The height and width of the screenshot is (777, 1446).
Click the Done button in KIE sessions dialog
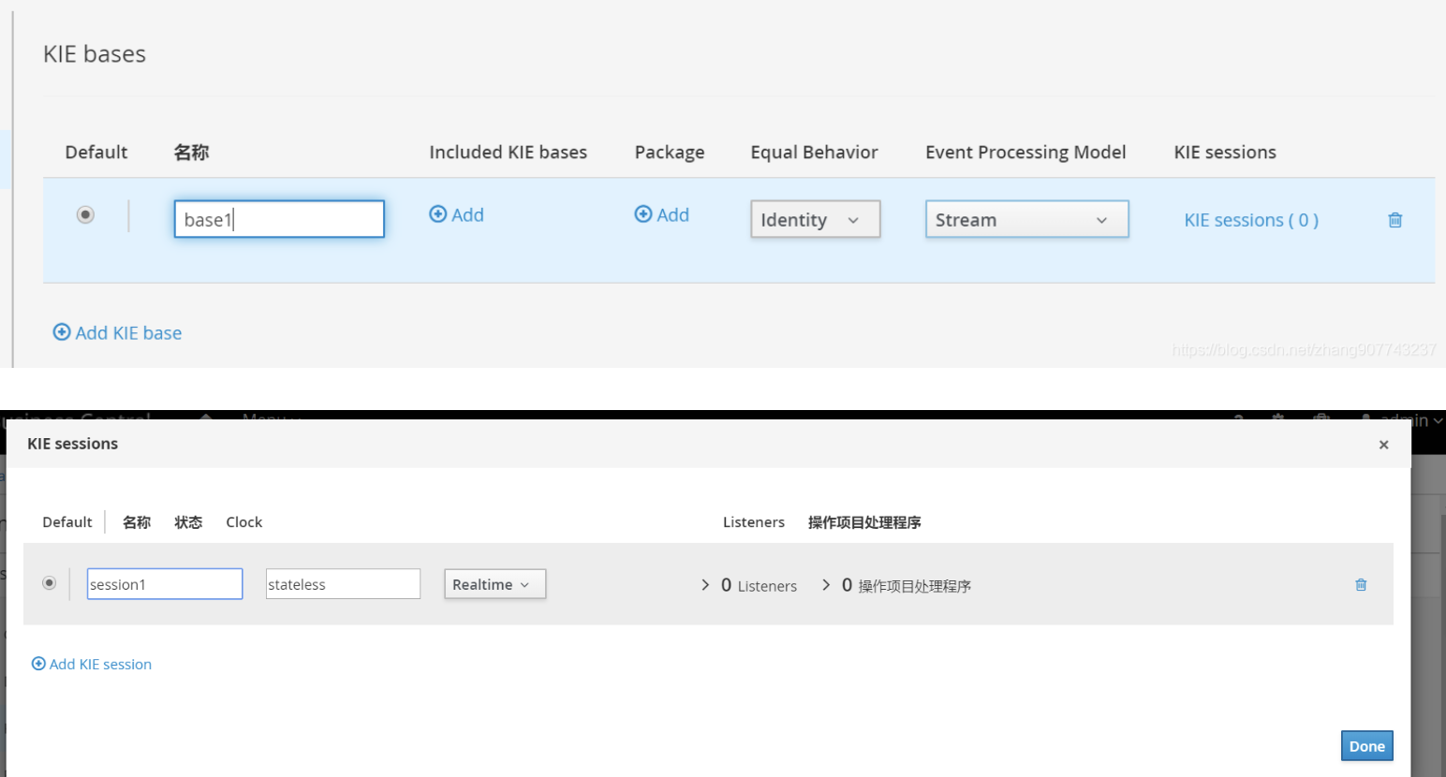point(1366,745)
